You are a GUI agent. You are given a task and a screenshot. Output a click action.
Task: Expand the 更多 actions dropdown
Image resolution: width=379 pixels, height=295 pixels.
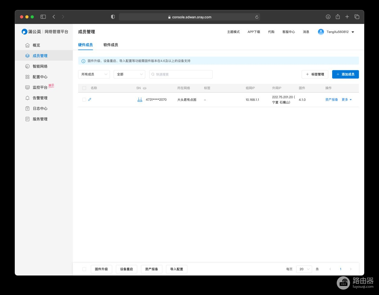(x=347, y=100)
